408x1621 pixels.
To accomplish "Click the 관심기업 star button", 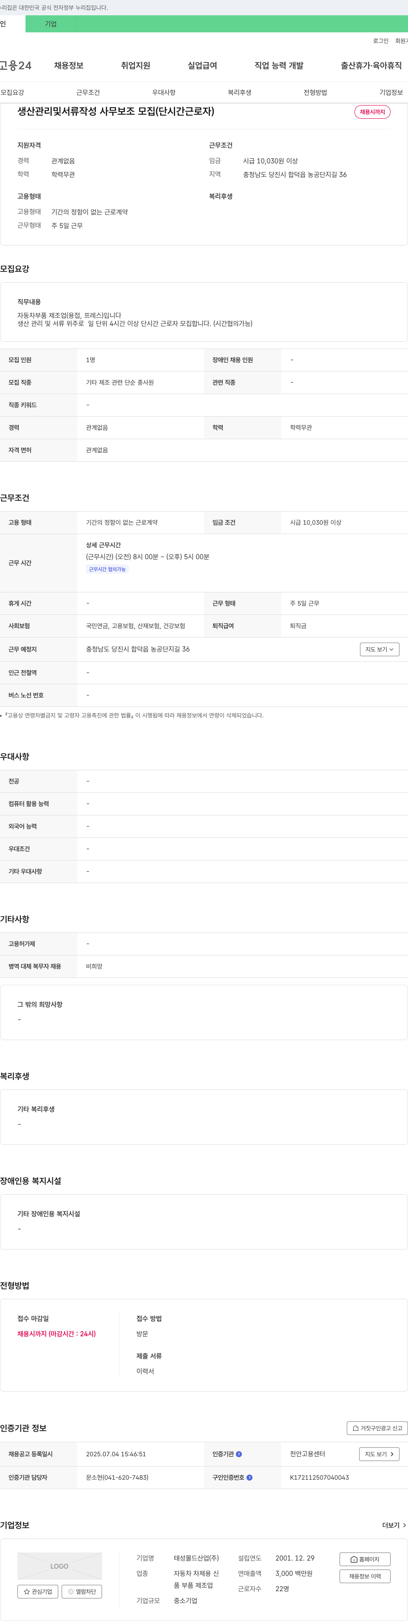I will (x=38, y=1592).
